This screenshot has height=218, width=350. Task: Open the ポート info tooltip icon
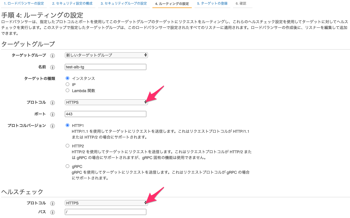click(52, 114)
